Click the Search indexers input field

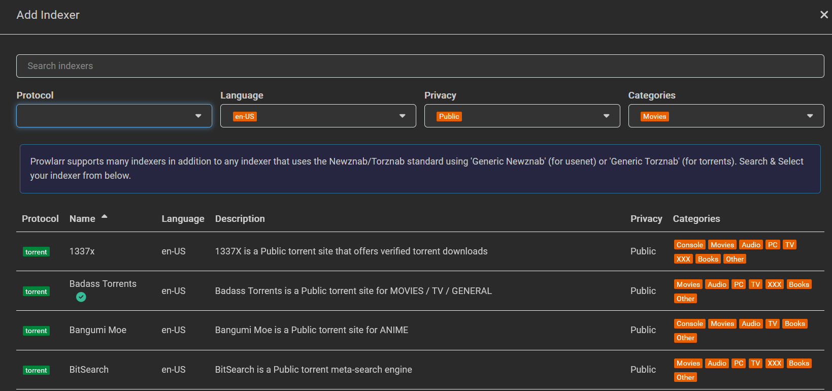click(420, 66)
